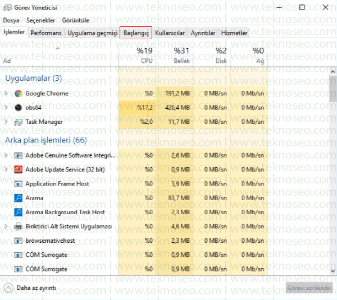Sort by the Ad column header
Viewport: 337px width, 300px height.
pyautogui.click(x=59, y=56)
